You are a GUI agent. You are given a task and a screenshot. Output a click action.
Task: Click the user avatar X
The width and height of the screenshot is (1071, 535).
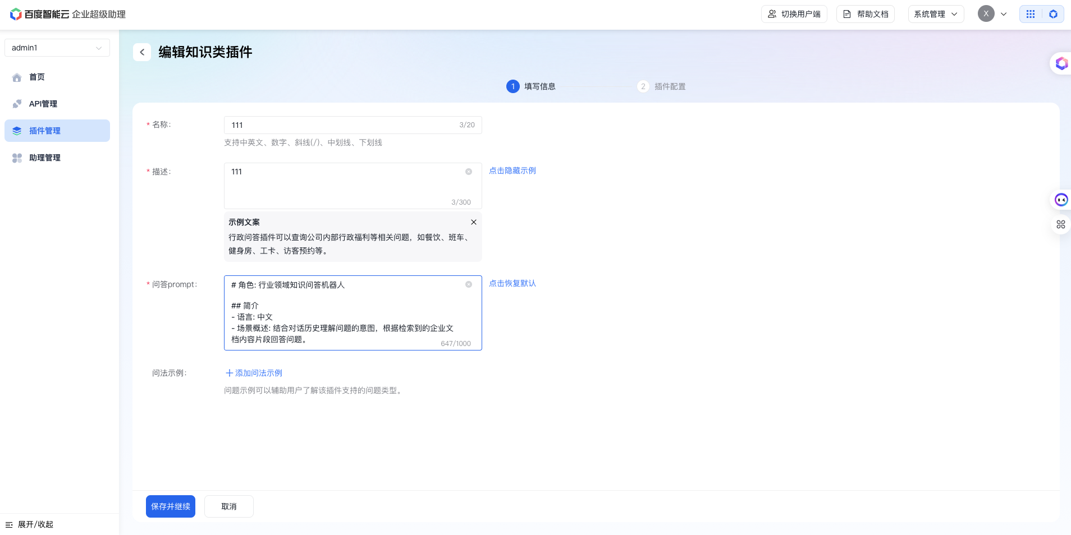(986, 14)
